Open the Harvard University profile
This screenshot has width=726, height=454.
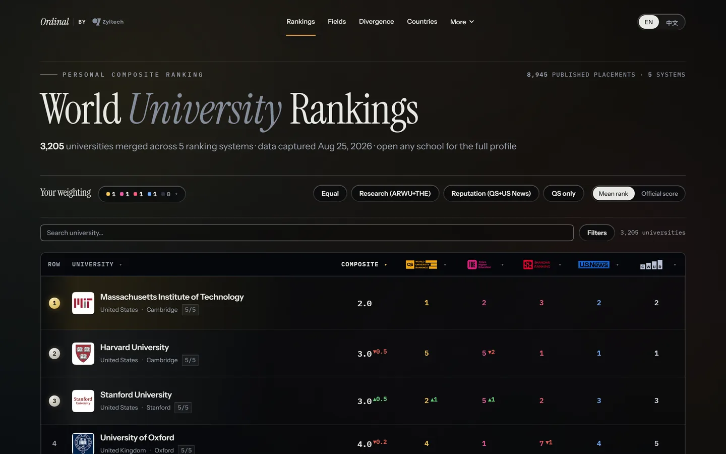point(135,348)
